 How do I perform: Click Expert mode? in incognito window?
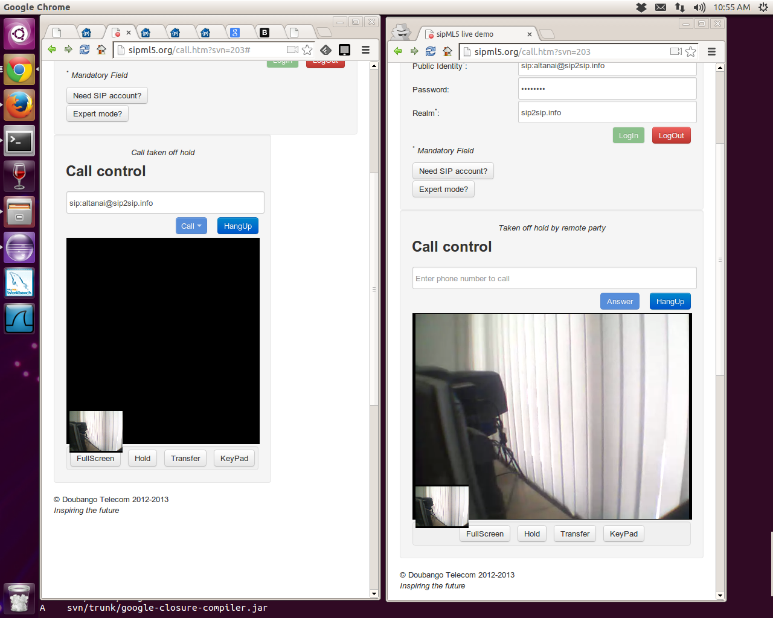click(443, 189)
